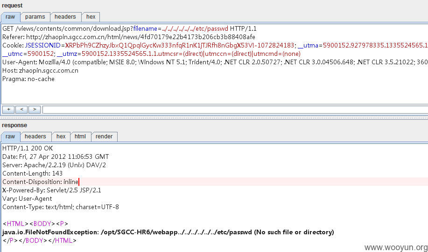The height and width of the screenshot is (252, 428).
Task: Click the < previous match button
Action: coord(21,109)
